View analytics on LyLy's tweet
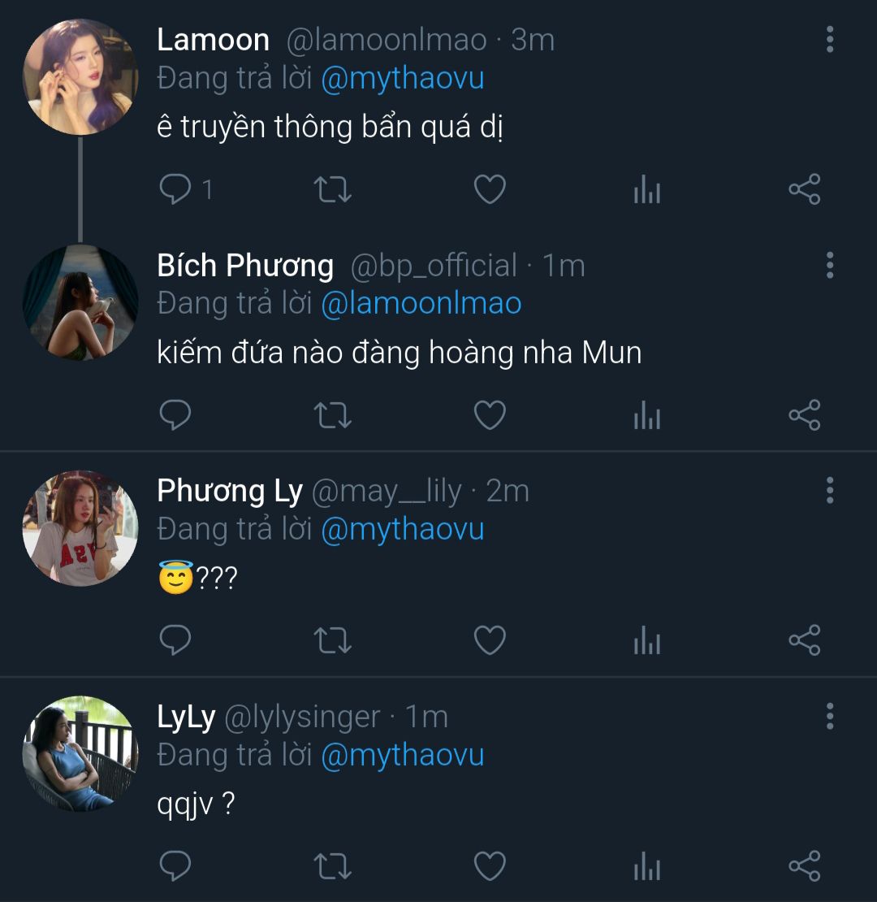The width and height of the screenshot is (877, 902). (646, 866)
